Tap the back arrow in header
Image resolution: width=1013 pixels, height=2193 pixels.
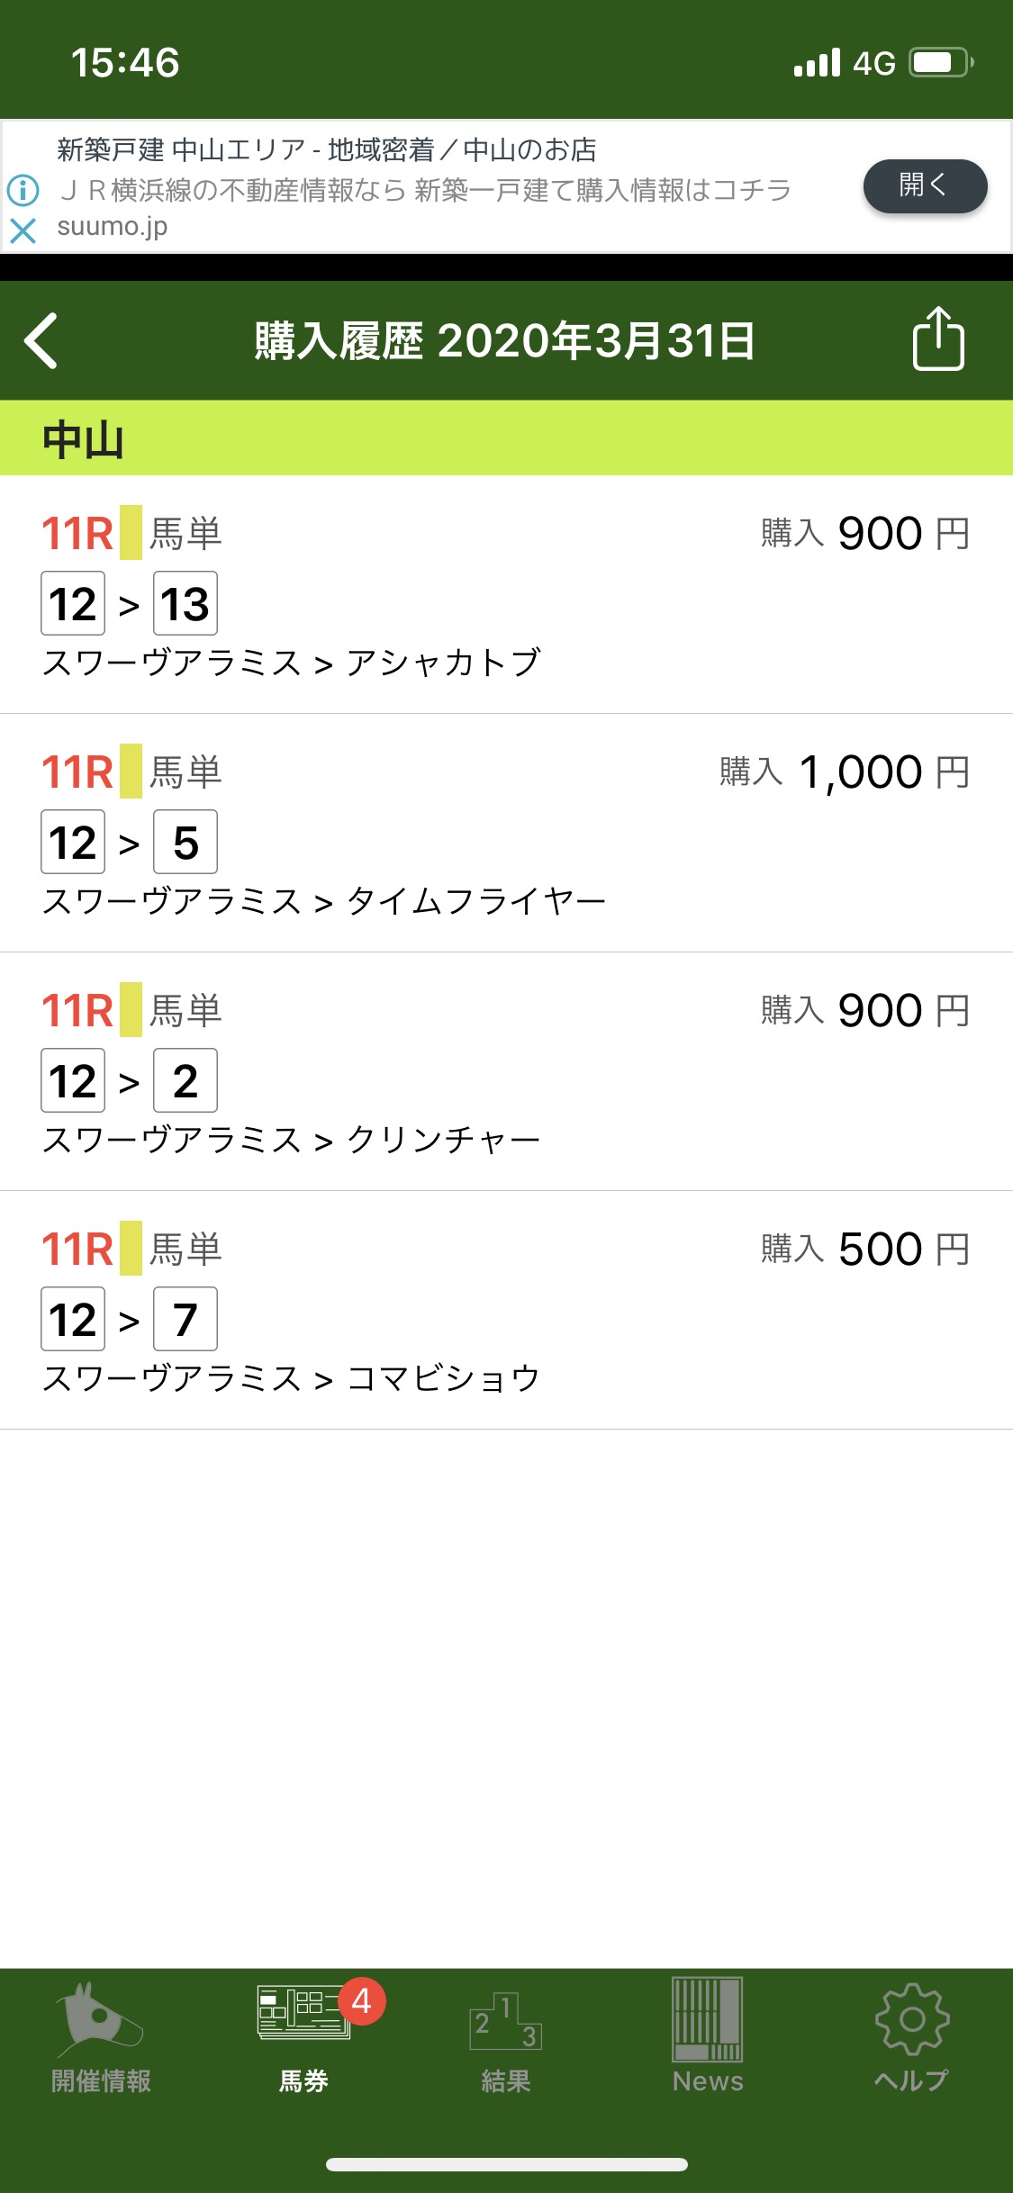41,340
